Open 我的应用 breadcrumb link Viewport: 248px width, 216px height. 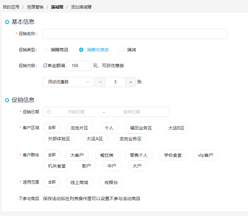pos(11,7)
